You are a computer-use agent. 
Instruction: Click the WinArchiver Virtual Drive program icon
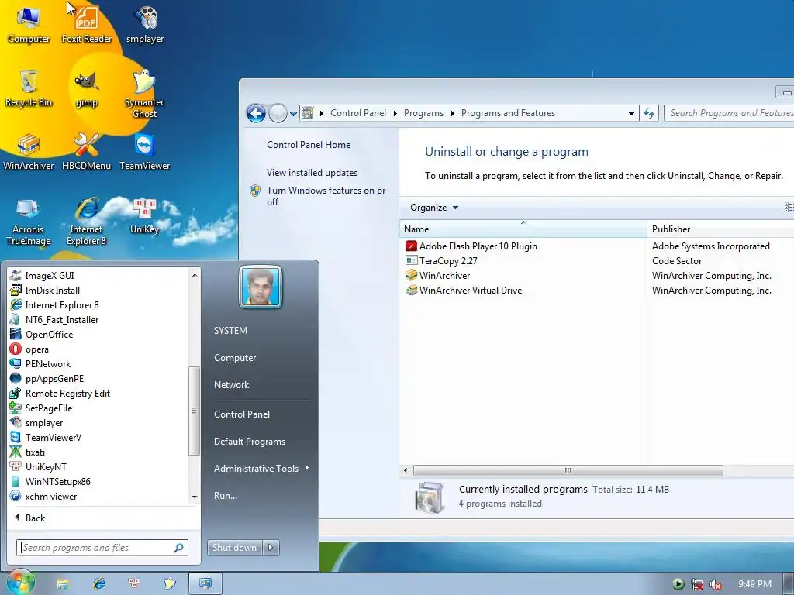[411, 290]
